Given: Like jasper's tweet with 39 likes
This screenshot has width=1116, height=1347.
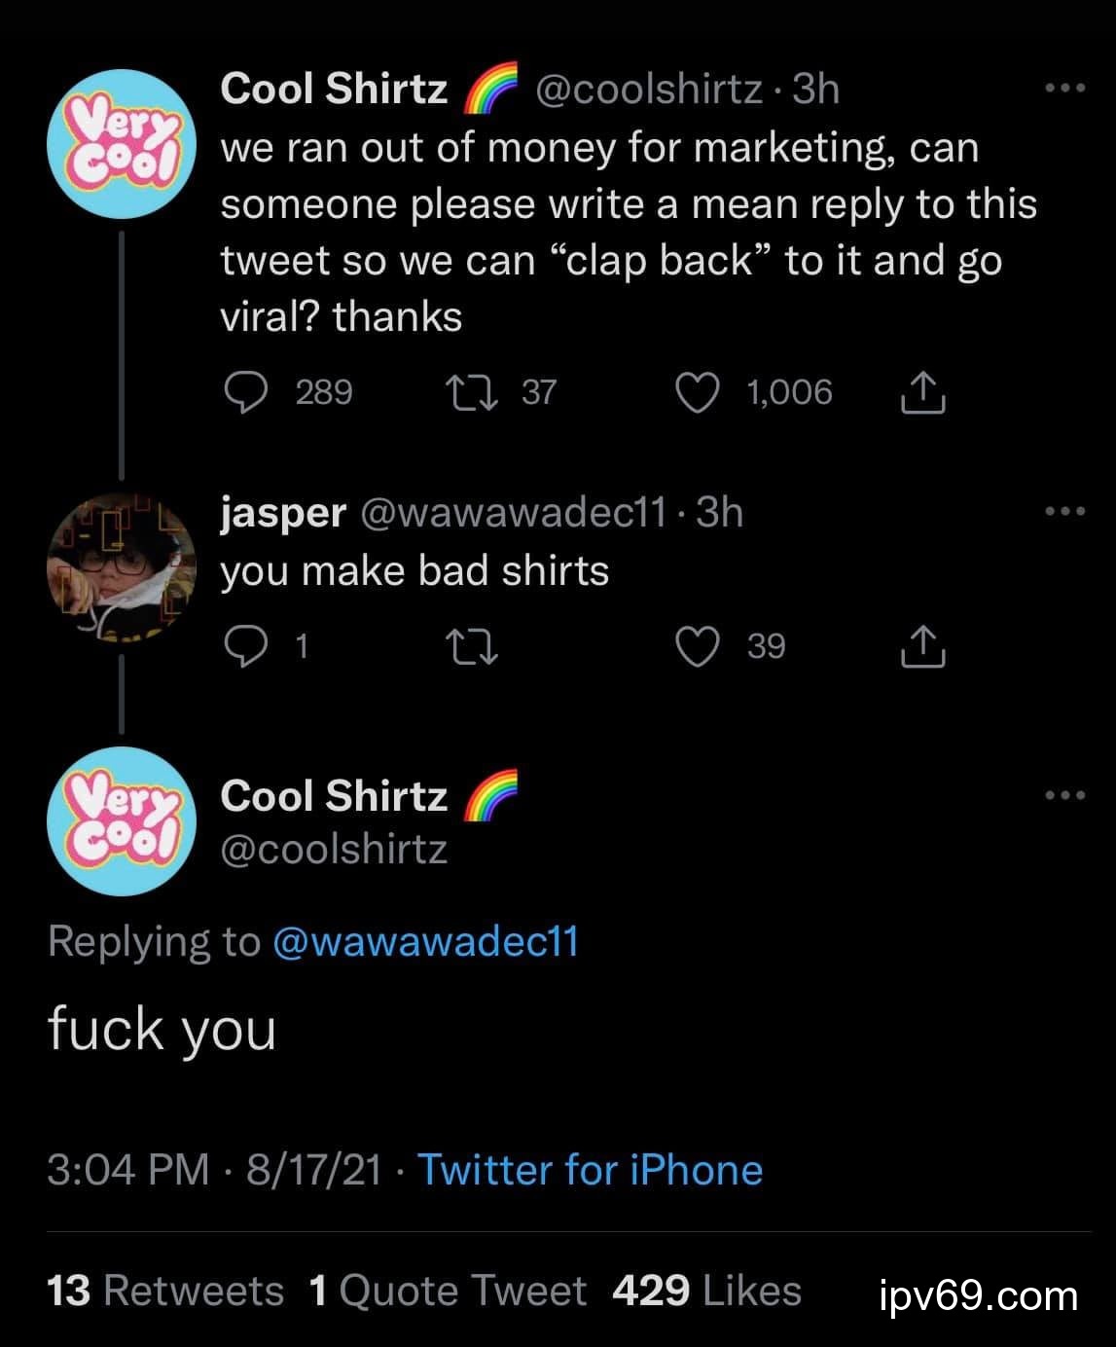Looking at the screenshot, I should [x=698, y=647].
